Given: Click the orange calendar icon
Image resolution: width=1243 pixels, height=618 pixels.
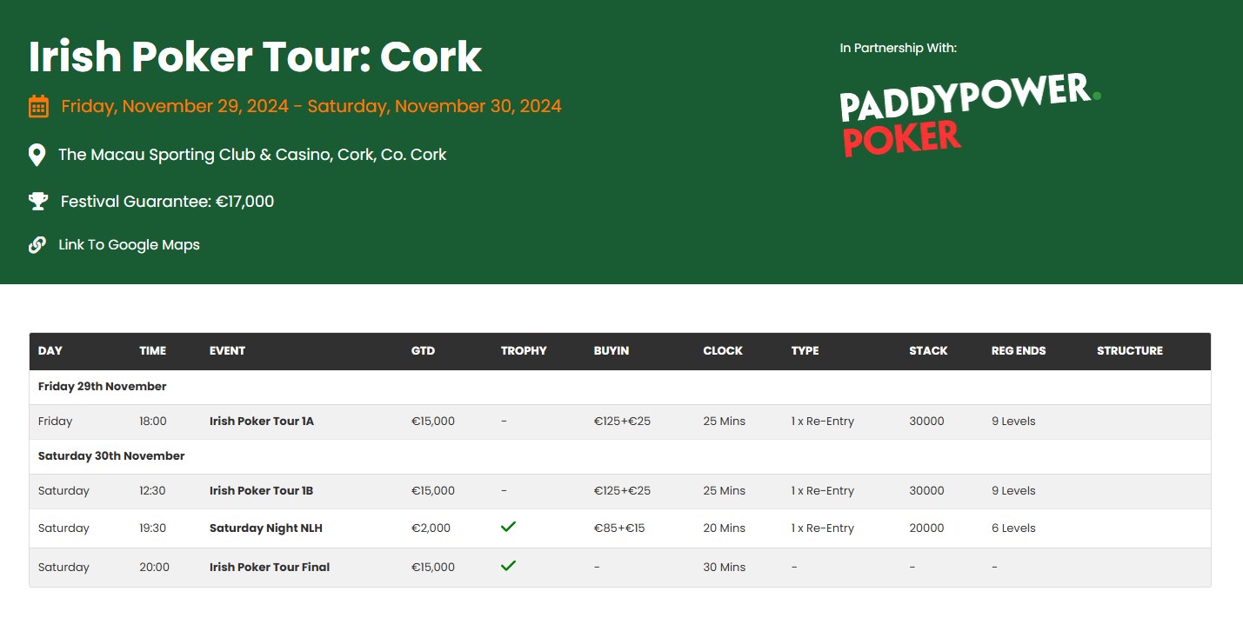Looking at the screenshot, I should pyautogui.click(x=38, y=107).
